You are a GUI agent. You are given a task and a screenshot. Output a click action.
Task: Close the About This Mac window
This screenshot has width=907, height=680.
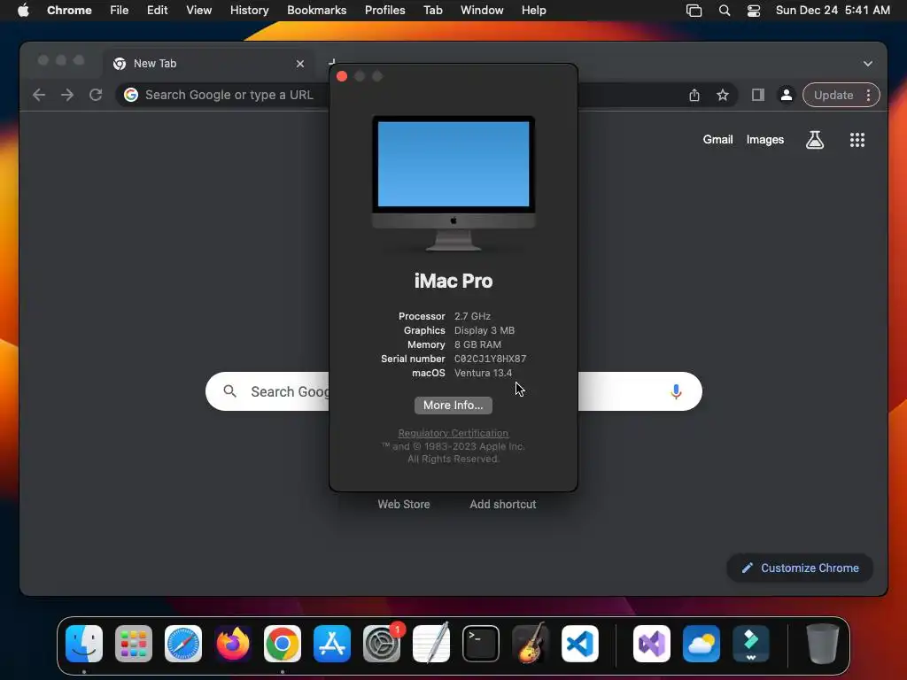342,76
